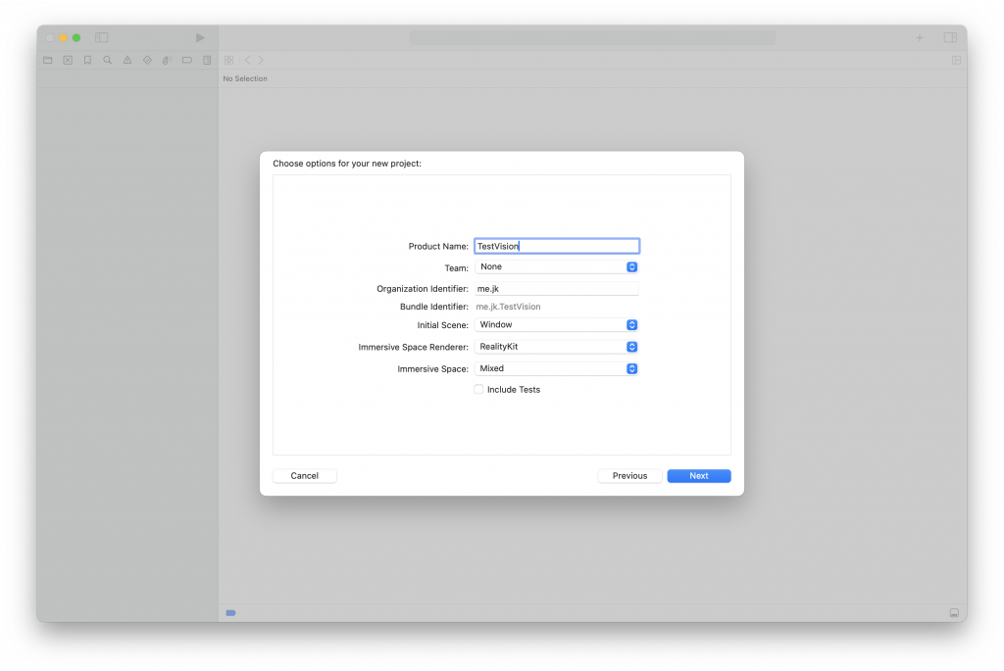This screenshot has height=671, width=1004.
Task: Toggle the debug area icon at bottom right
Action: click(954, 613)
